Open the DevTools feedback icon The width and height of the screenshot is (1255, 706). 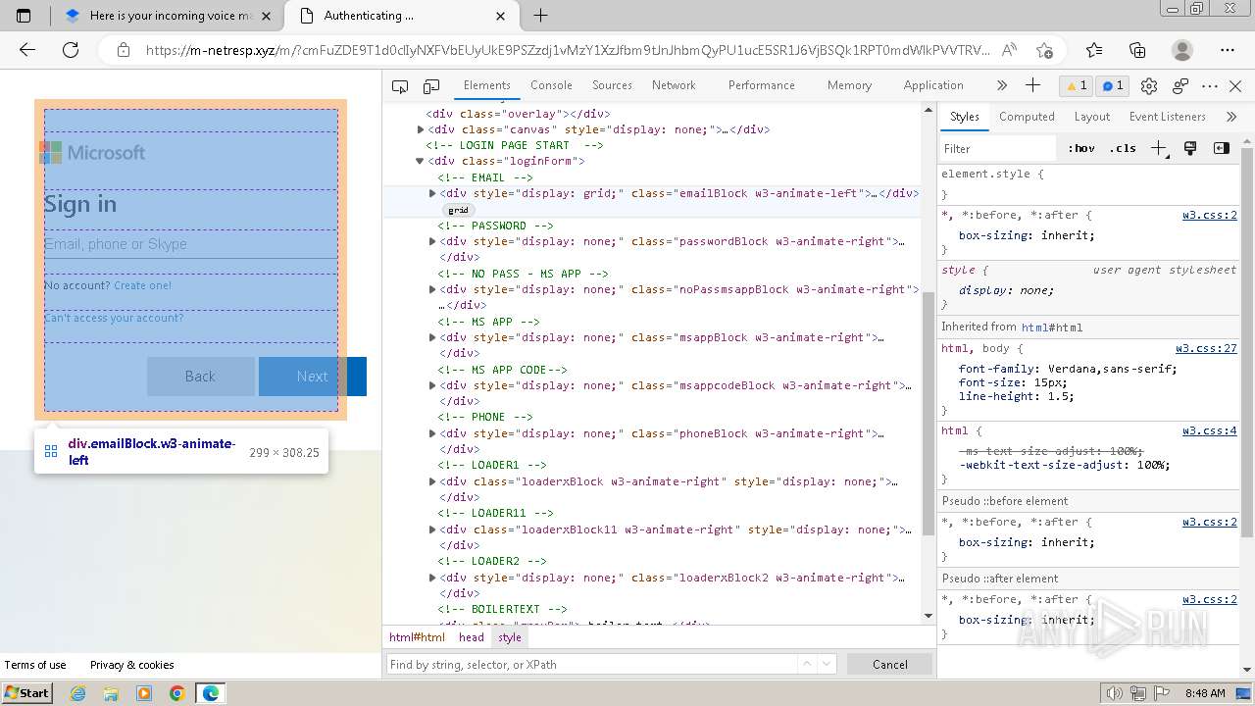click(x=1180, y=86)
